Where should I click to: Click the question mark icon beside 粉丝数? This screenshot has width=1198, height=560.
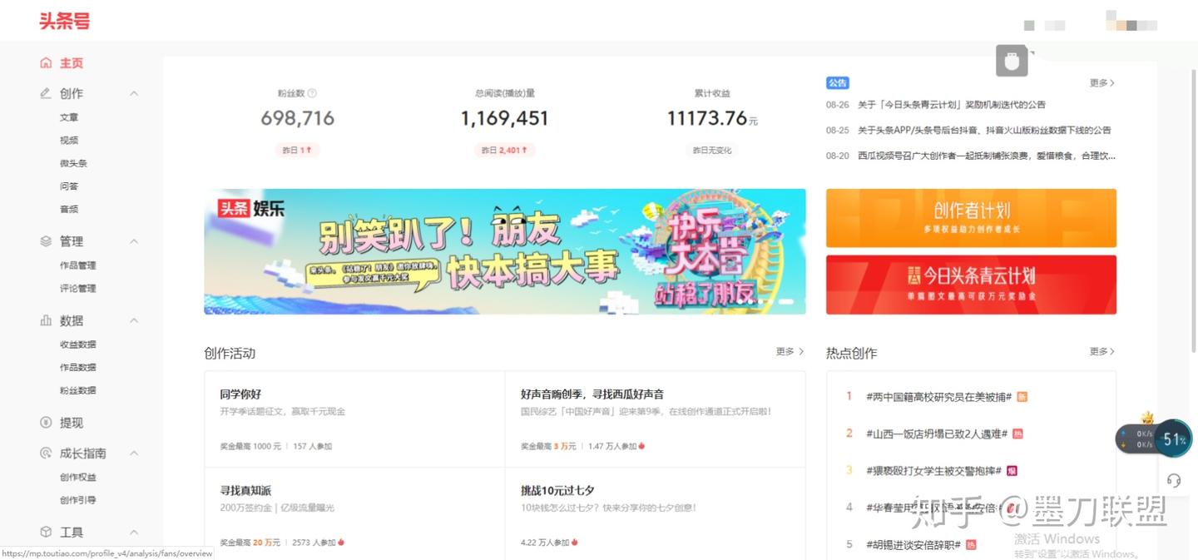(x=313, y=93)
